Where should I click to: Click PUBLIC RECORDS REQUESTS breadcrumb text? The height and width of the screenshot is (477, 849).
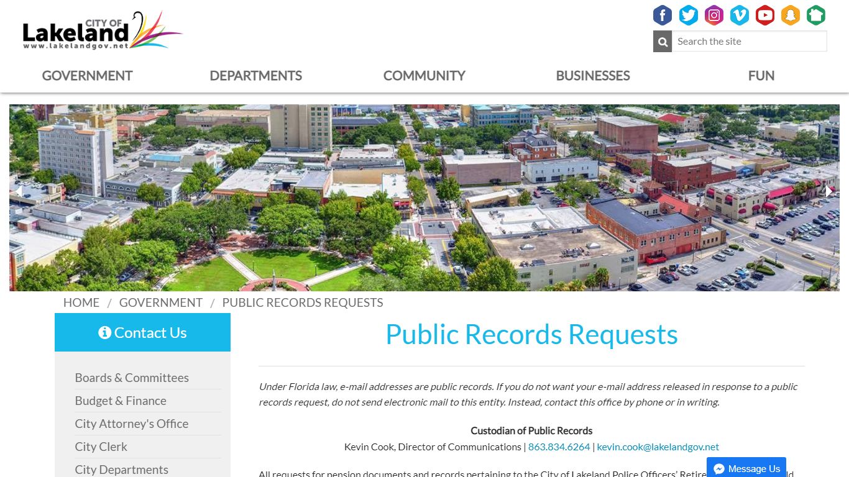[303, 302]
